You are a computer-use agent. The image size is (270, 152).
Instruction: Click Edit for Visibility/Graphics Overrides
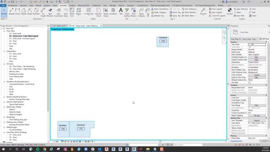257,57
